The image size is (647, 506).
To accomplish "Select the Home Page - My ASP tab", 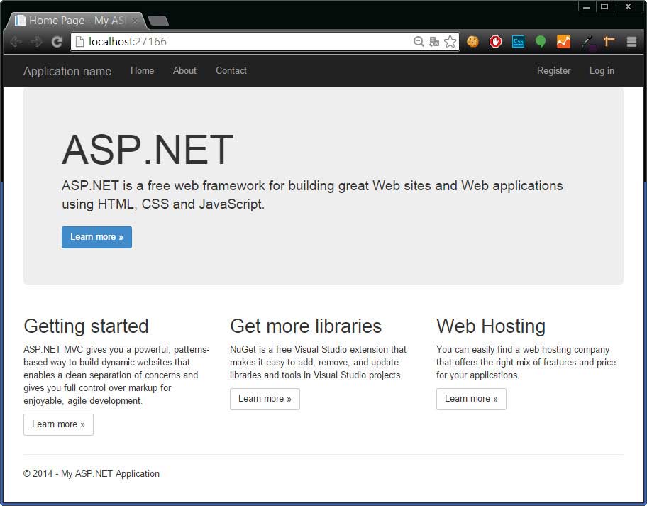I will click(77, 21).
